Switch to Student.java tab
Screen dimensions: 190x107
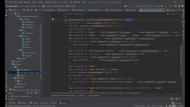click(x=79, y=10)
